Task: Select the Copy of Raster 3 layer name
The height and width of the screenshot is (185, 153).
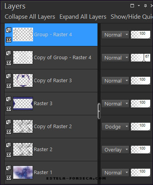Action: (53, 81)
